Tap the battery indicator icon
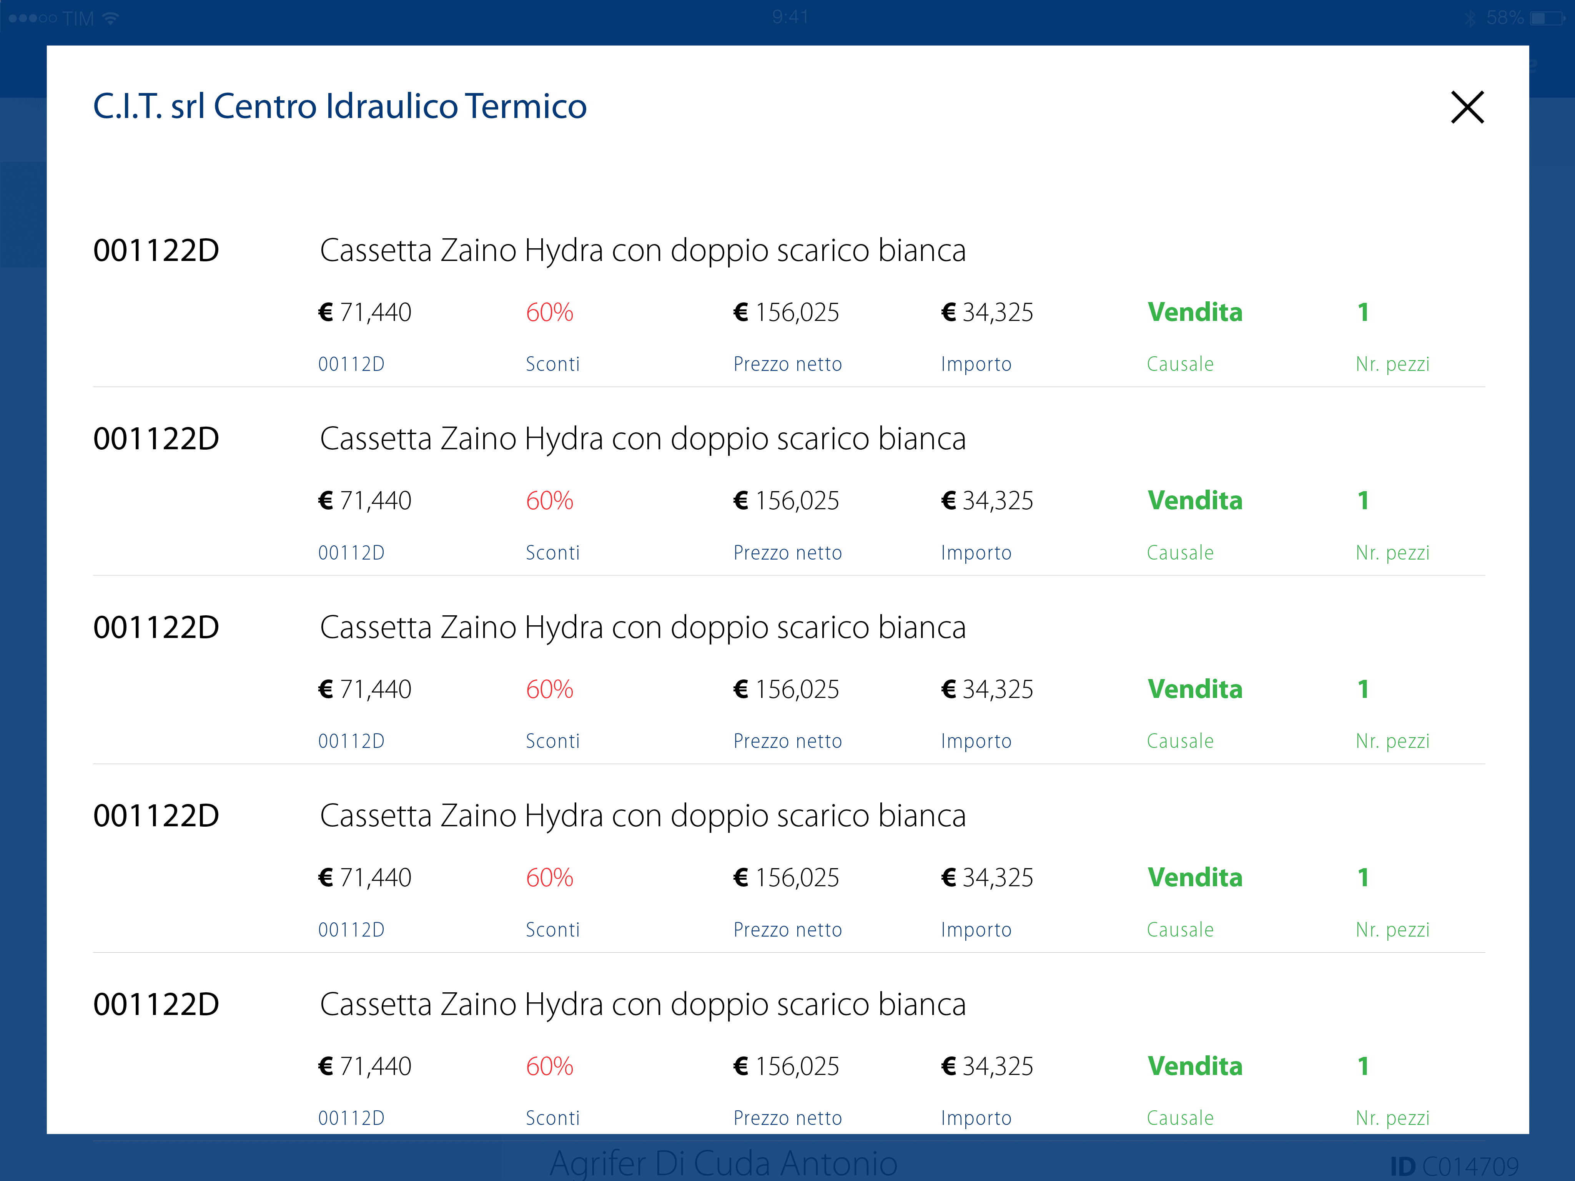1575x1181 pixels. click(1545, 18)
